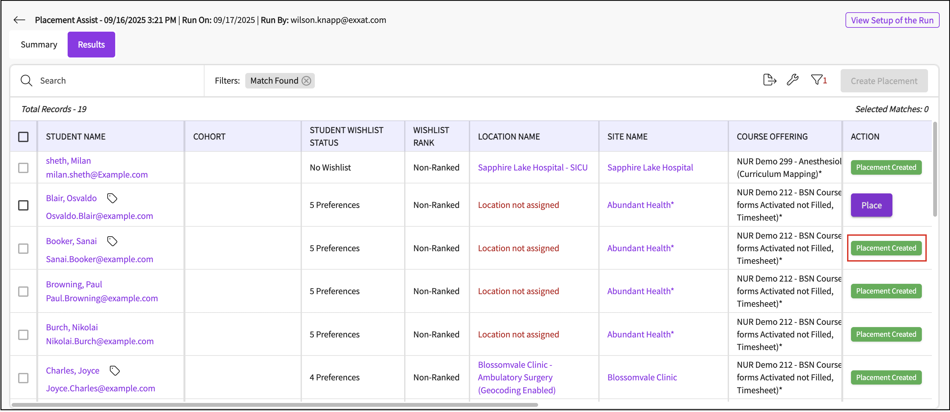Click the search magnifier icon
The width and height of the screenshot is (950, 412).
tap(26, 81)
